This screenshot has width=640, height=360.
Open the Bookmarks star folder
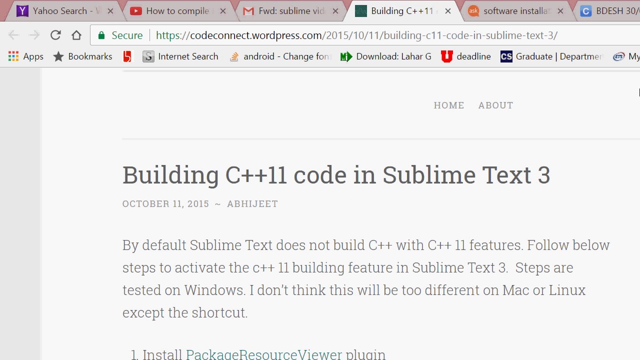83,56
